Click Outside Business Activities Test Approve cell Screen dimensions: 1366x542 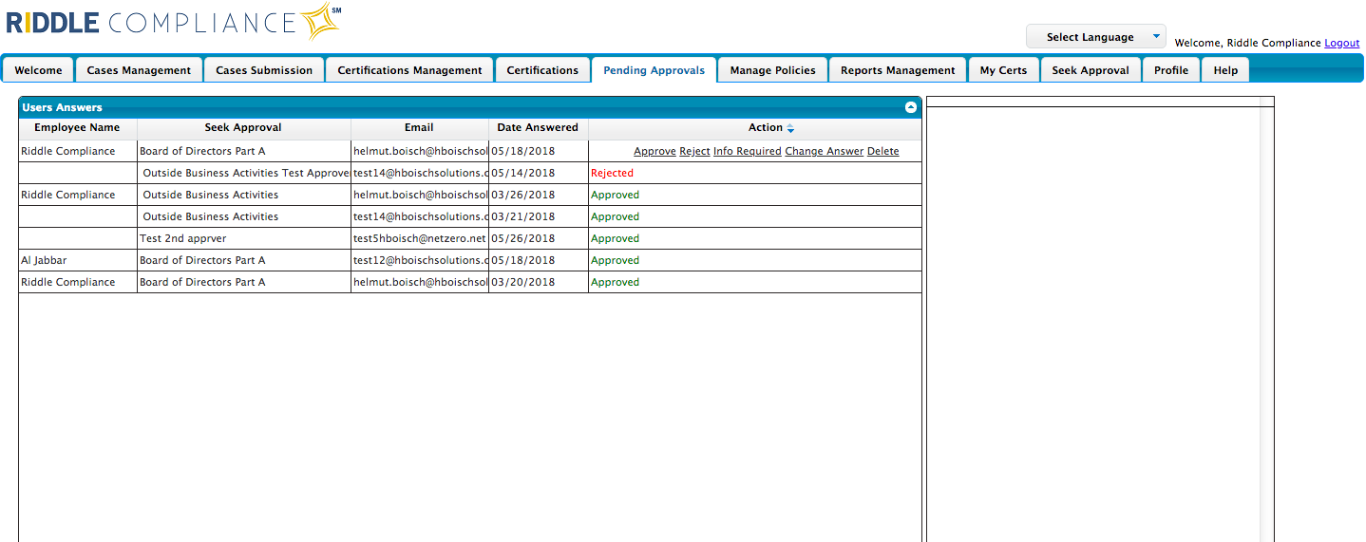(244, 173)
